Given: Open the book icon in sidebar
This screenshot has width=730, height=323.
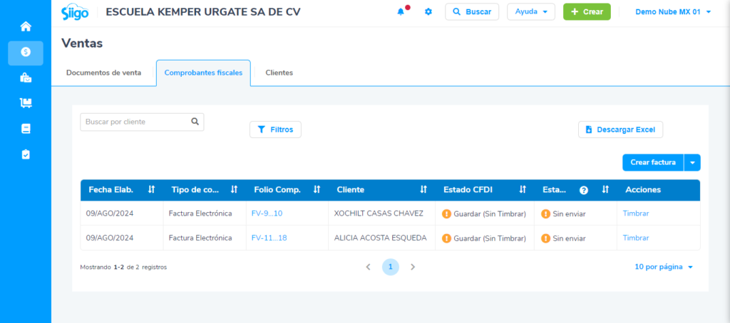Looking at the screenshot, I should (26, 129).
